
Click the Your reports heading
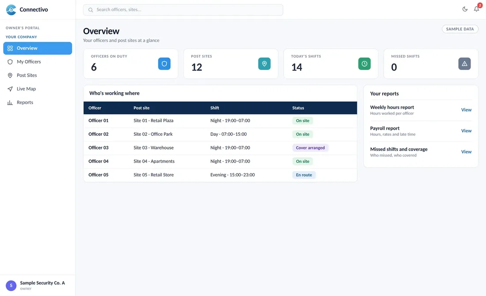[x=384, y=94]
